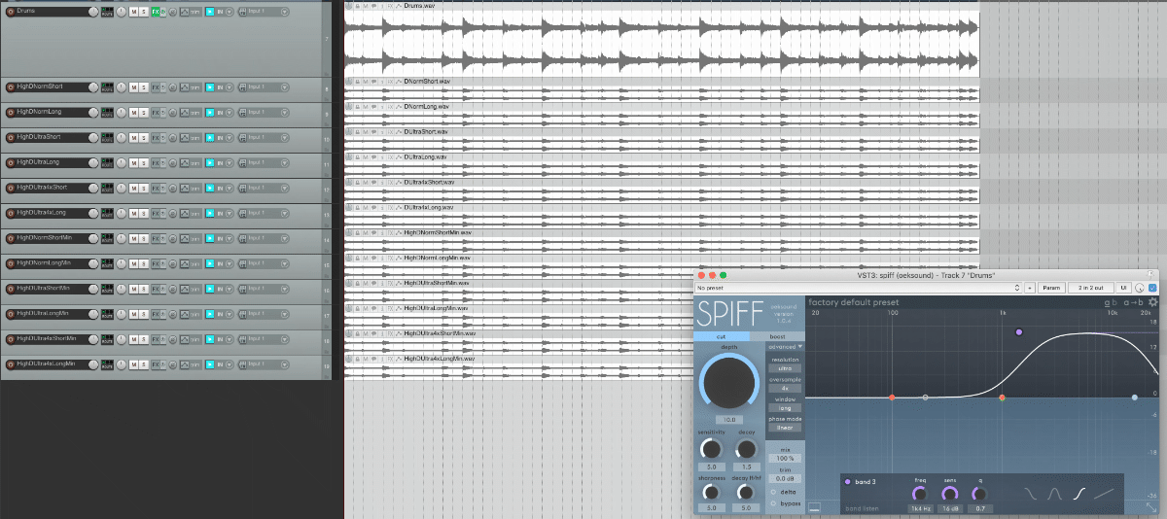The image size is (1167, 519).
Task: Expand the advanced settings dropdown in spiff
Action: pos(786,347)
